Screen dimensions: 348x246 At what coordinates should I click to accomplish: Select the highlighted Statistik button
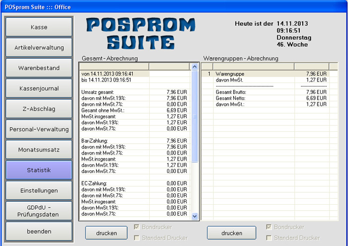pos(39,170)
